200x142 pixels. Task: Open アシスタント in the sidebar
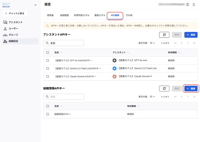(15, 22)
